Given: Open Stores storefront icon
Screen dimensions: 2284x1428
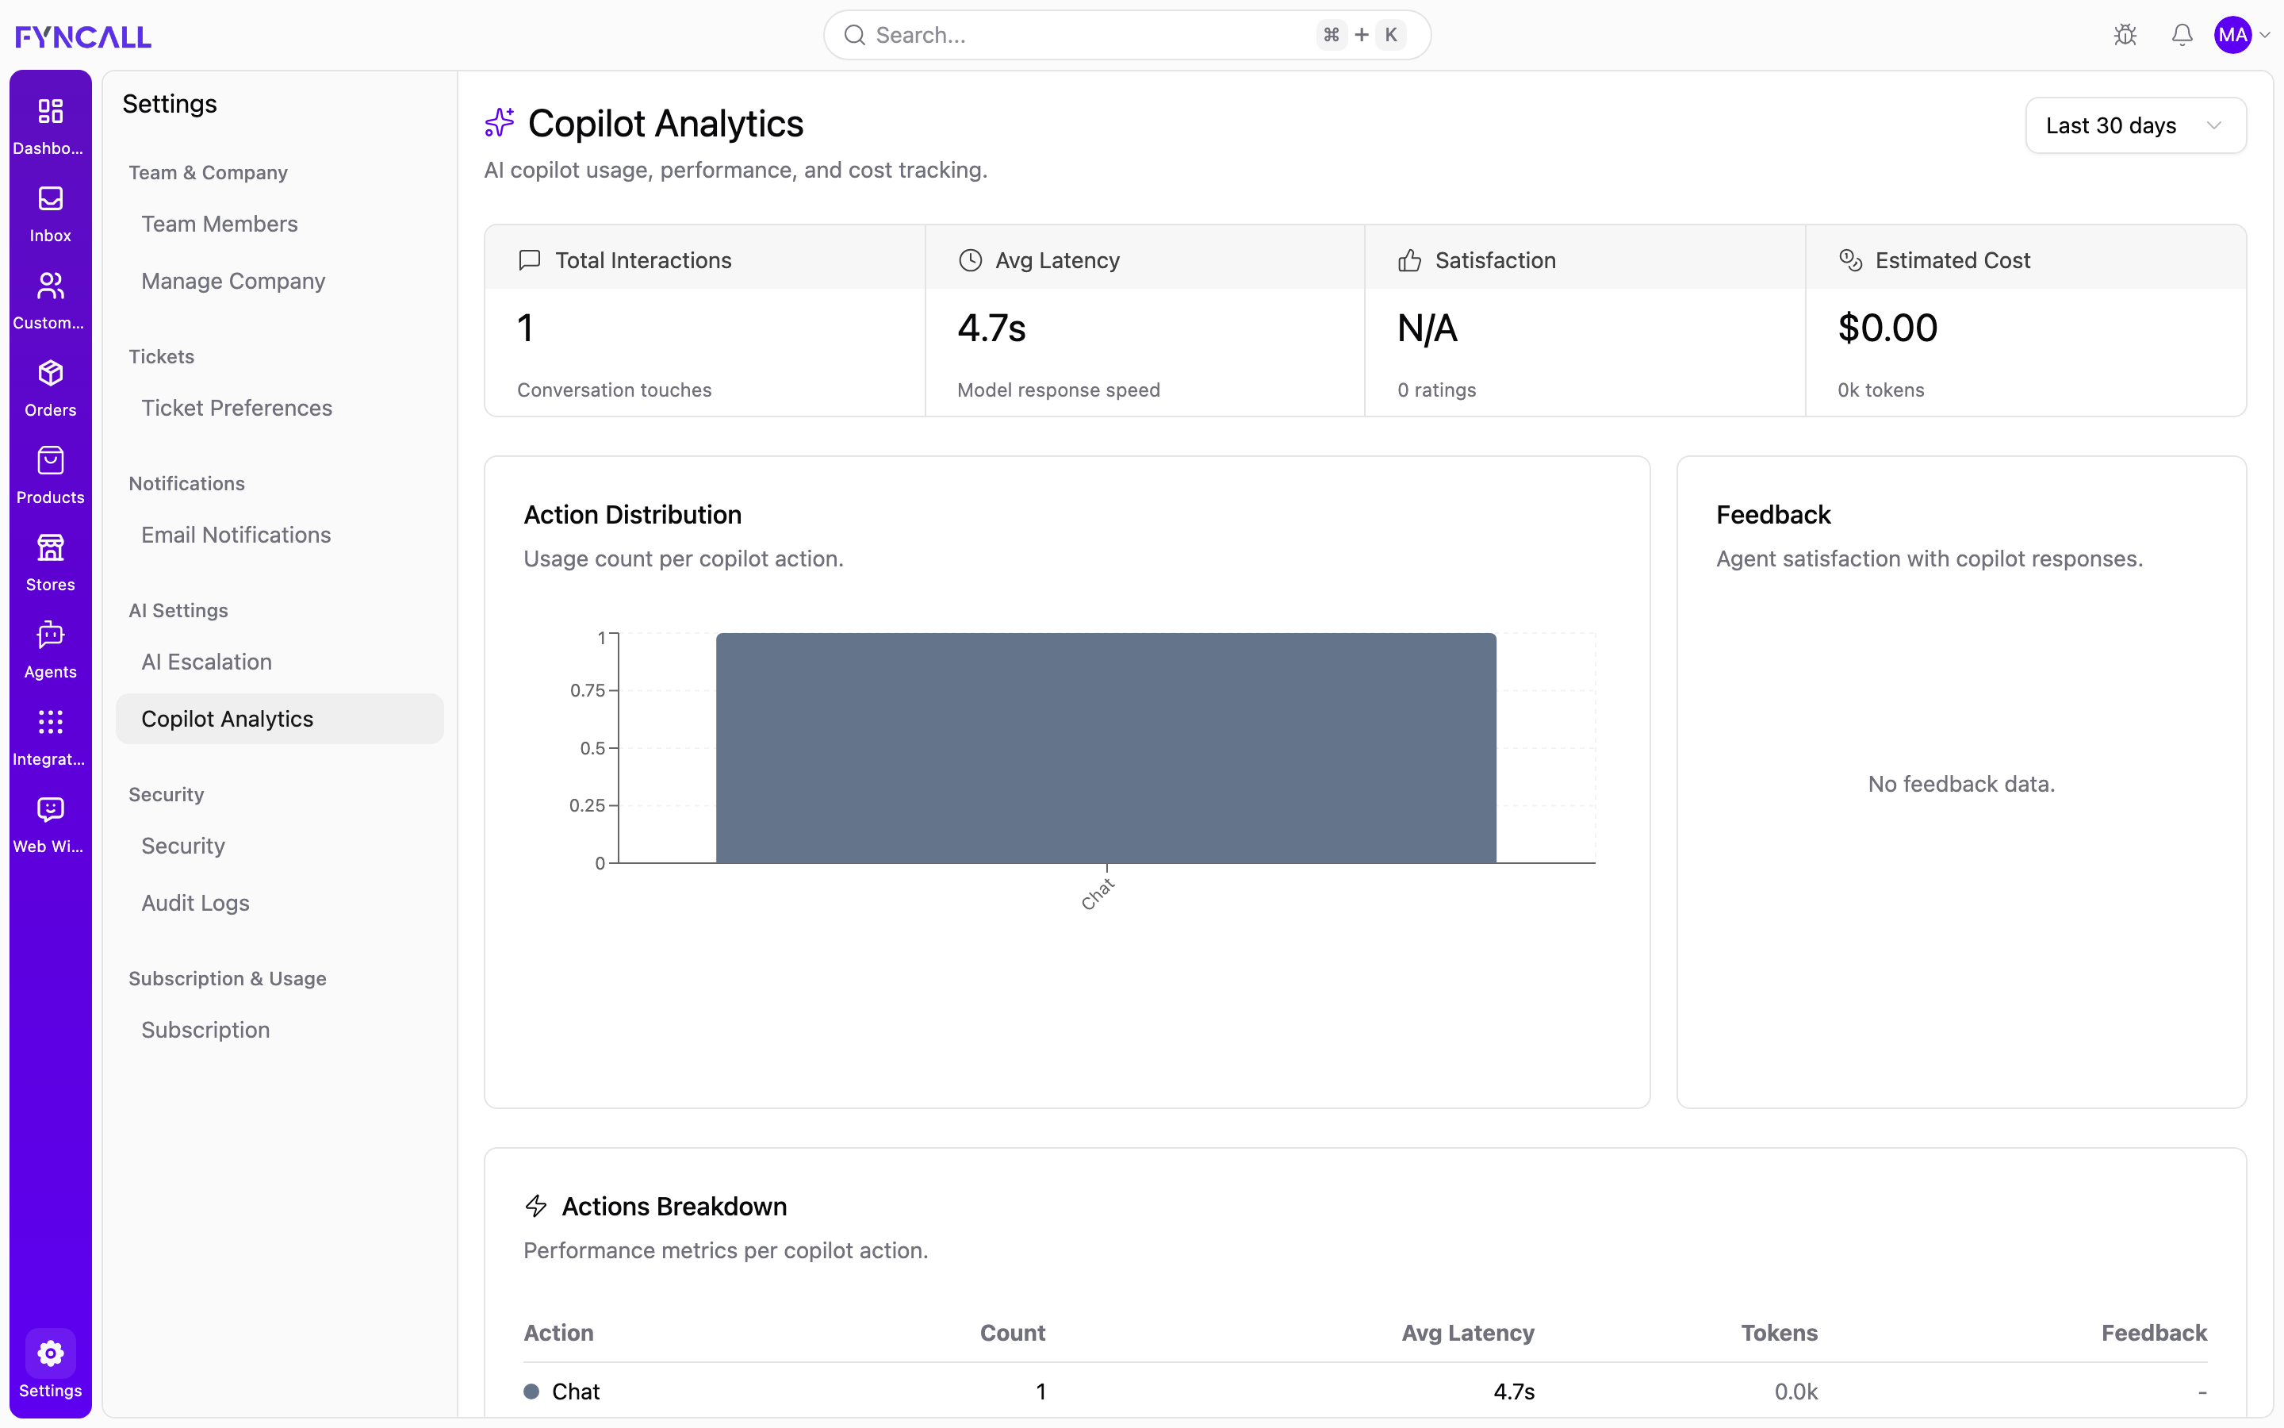Looking at the screenshot, I should [50, 547].
